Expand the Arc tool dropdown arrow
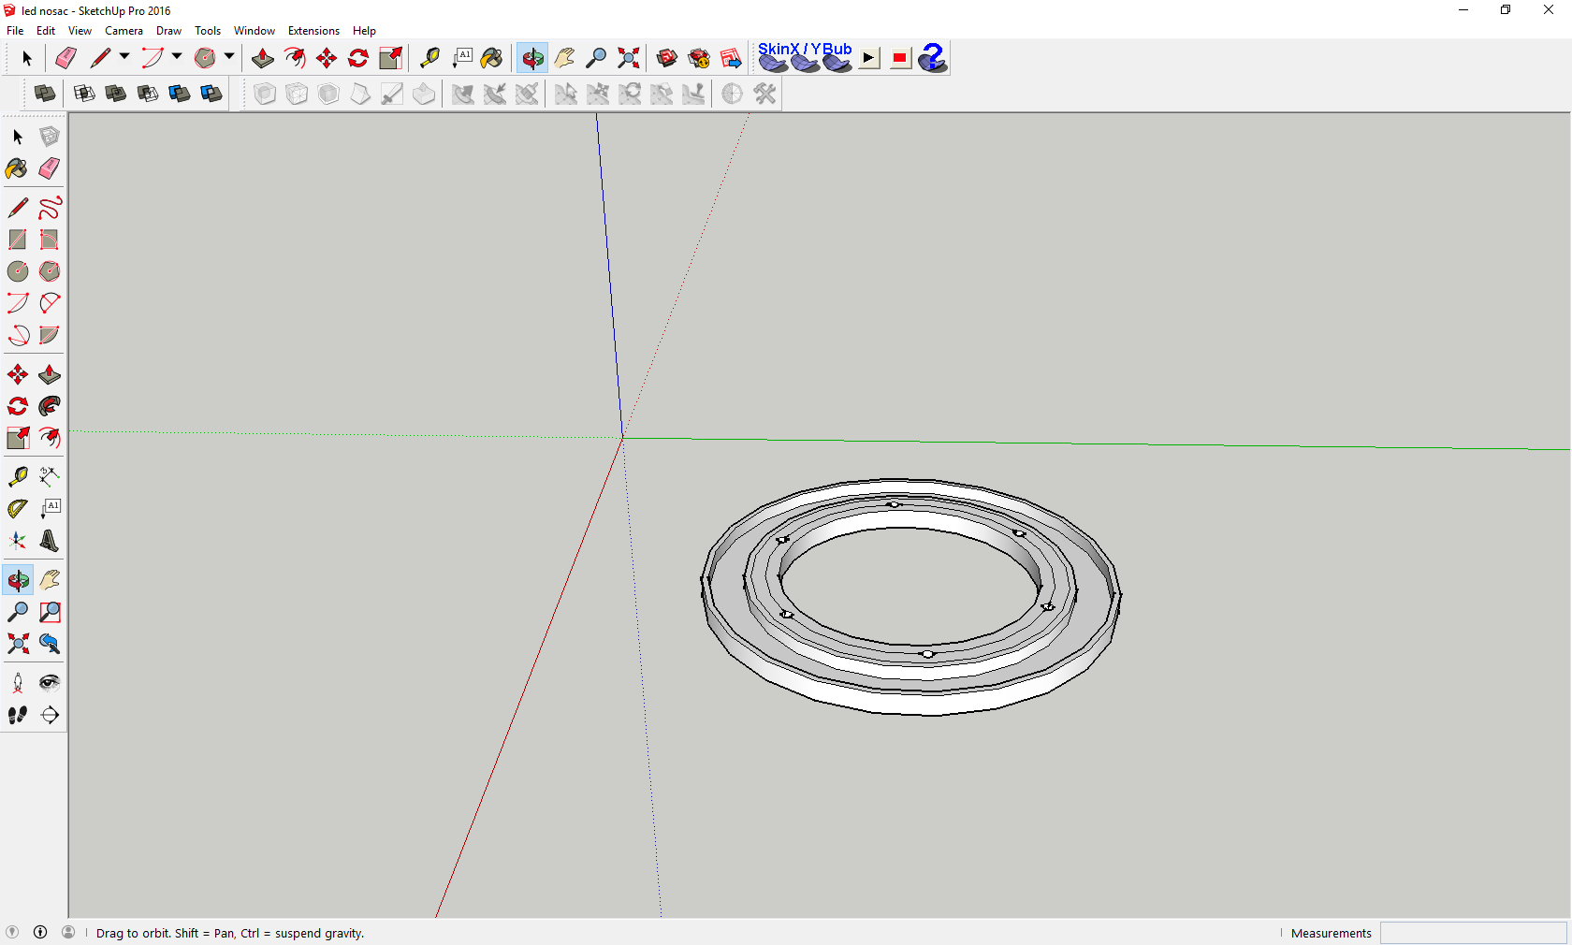The height and width of the screenshot is (945, 1572). pyautogui.click(x=177, y=57)
